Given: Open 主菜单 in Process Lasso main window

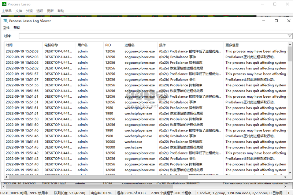Looking at the screenshot, I should coord(7,11).
